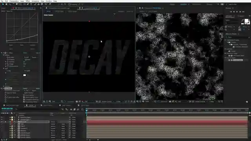
Task: Select the Hand tool
Action: (6, 4)
